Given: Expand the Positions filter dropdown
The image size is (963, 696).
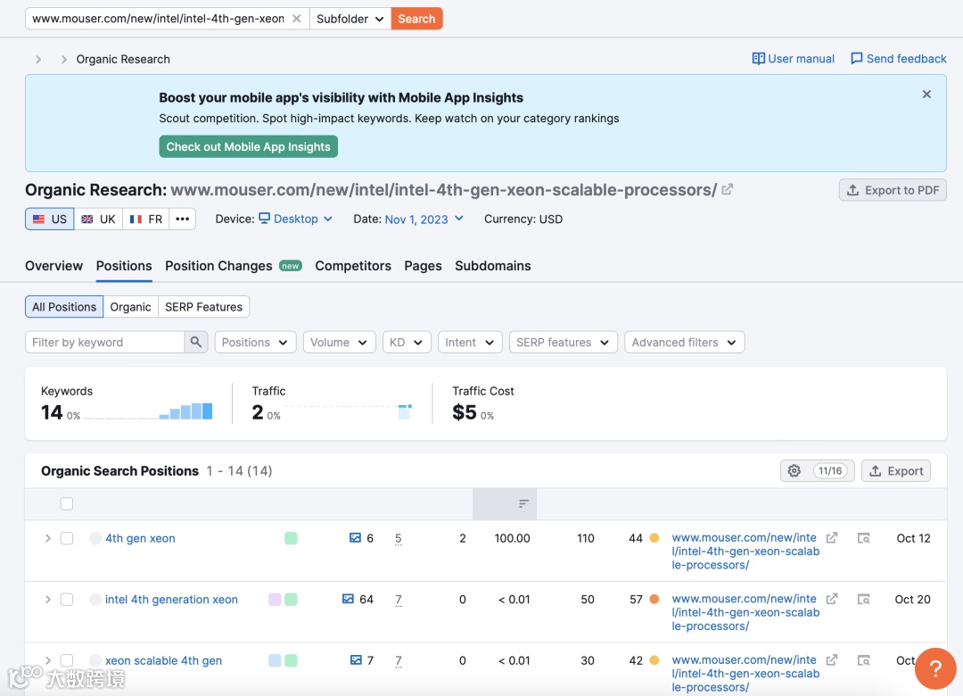Looking at the screenshot, I should click(x=256, y=343).
